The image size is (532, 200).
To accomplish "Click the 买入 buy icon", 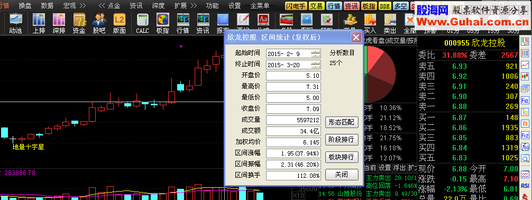I will (370, 23).
